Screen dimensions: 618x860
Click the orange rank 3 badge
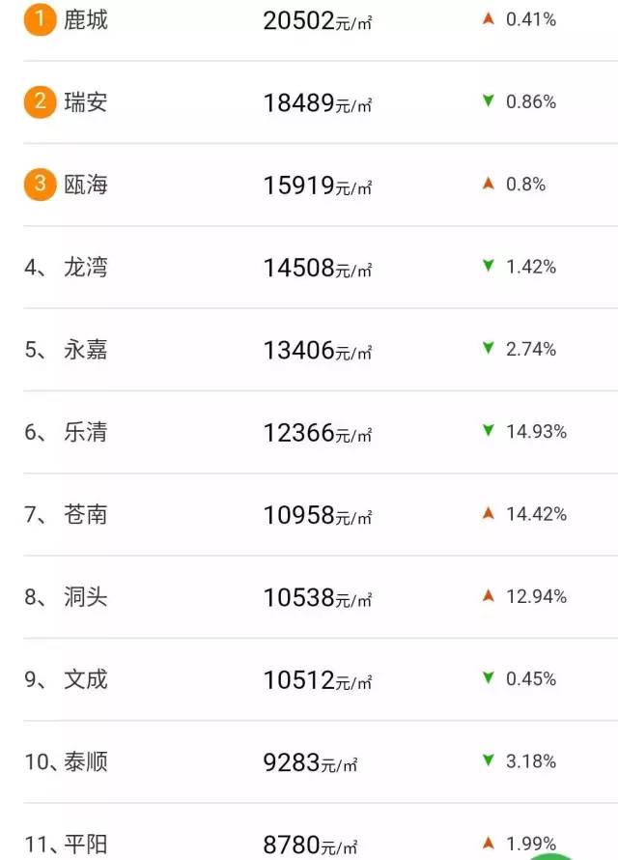click(40, 184)
